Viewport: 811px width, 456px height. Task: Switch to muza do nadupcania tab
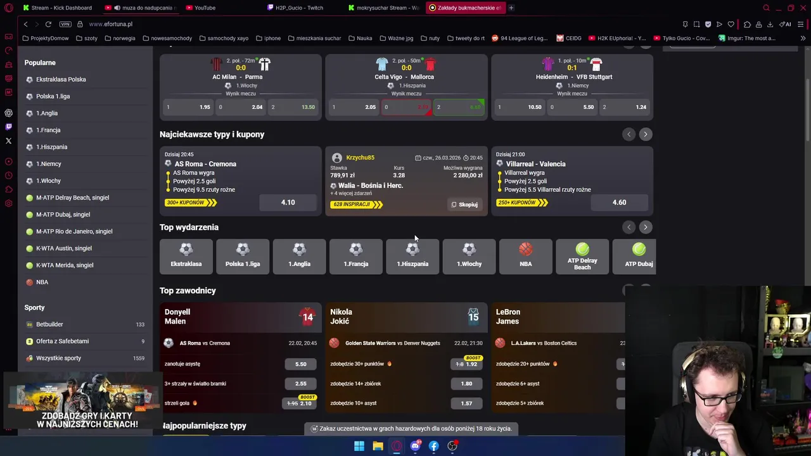(x=139, y=8)
